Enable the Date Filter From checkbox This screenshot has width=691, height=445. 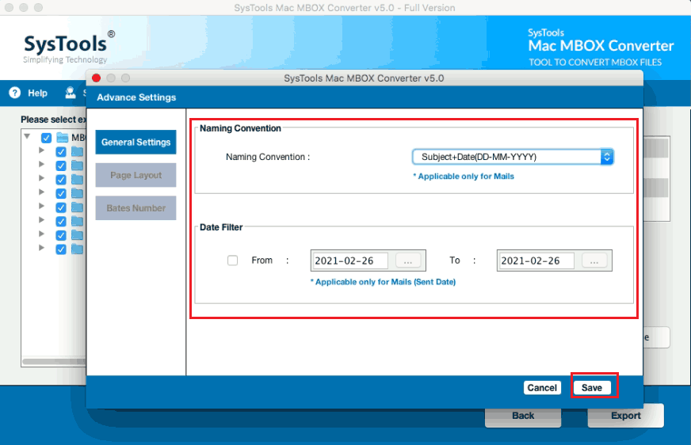232,261
